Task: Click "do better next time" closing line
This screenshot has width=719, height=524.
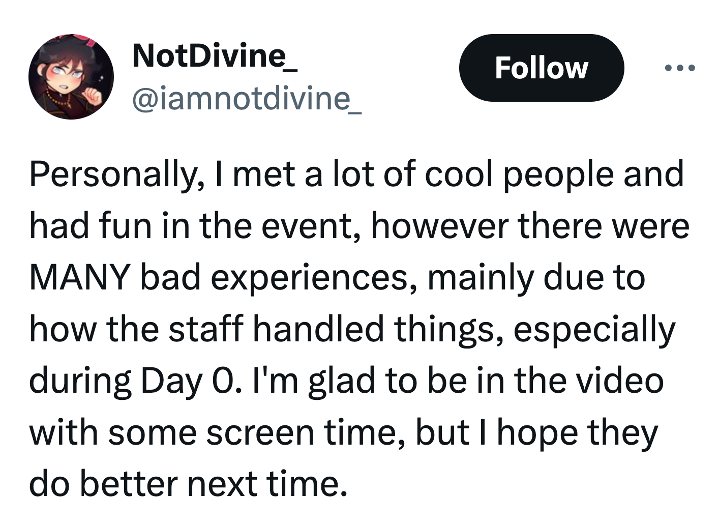Action: click(188, 484)
